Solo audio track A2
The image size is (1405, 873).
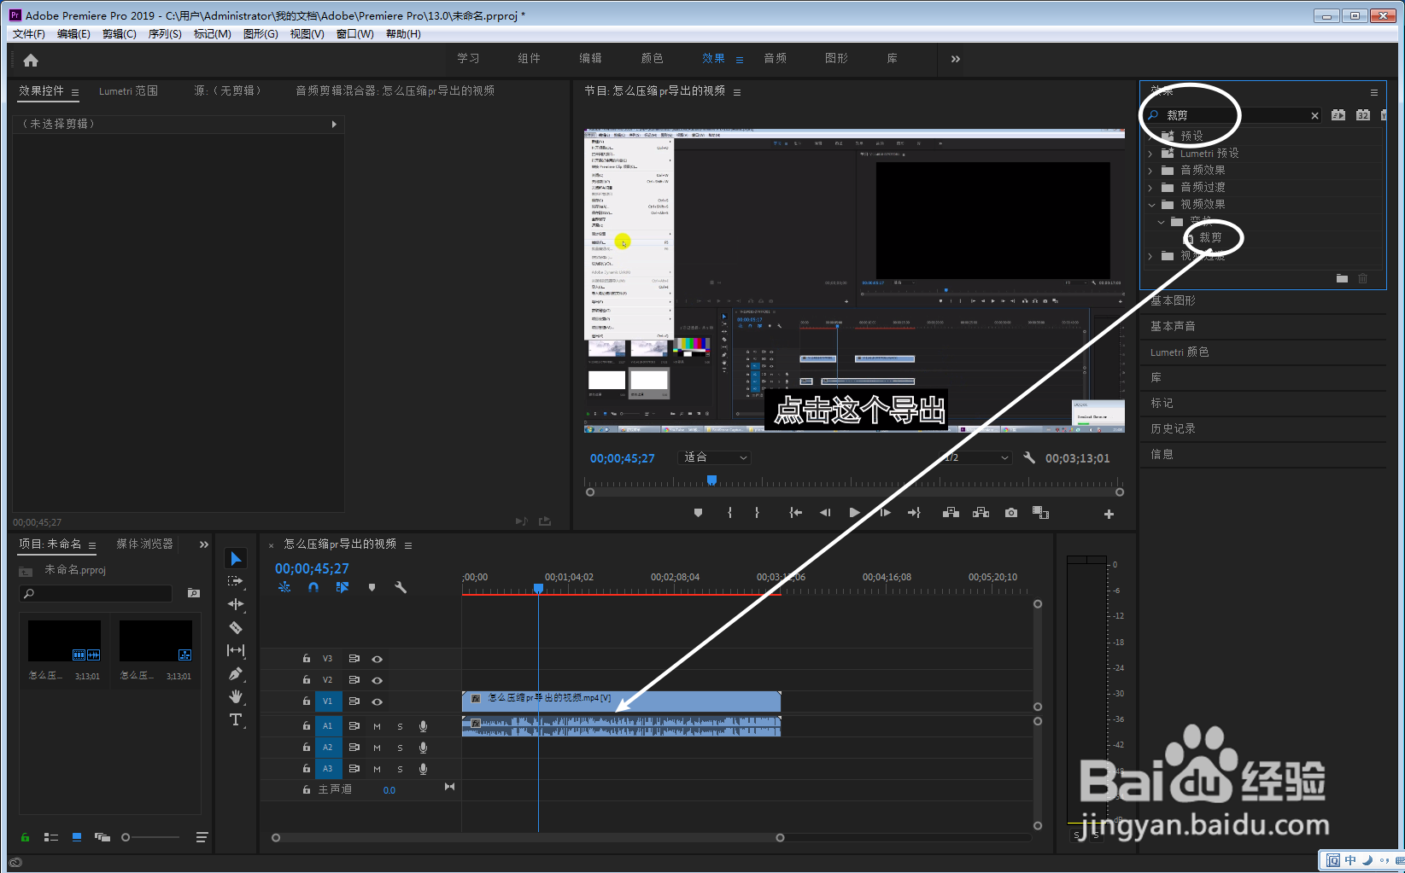(x=400, y=748)
